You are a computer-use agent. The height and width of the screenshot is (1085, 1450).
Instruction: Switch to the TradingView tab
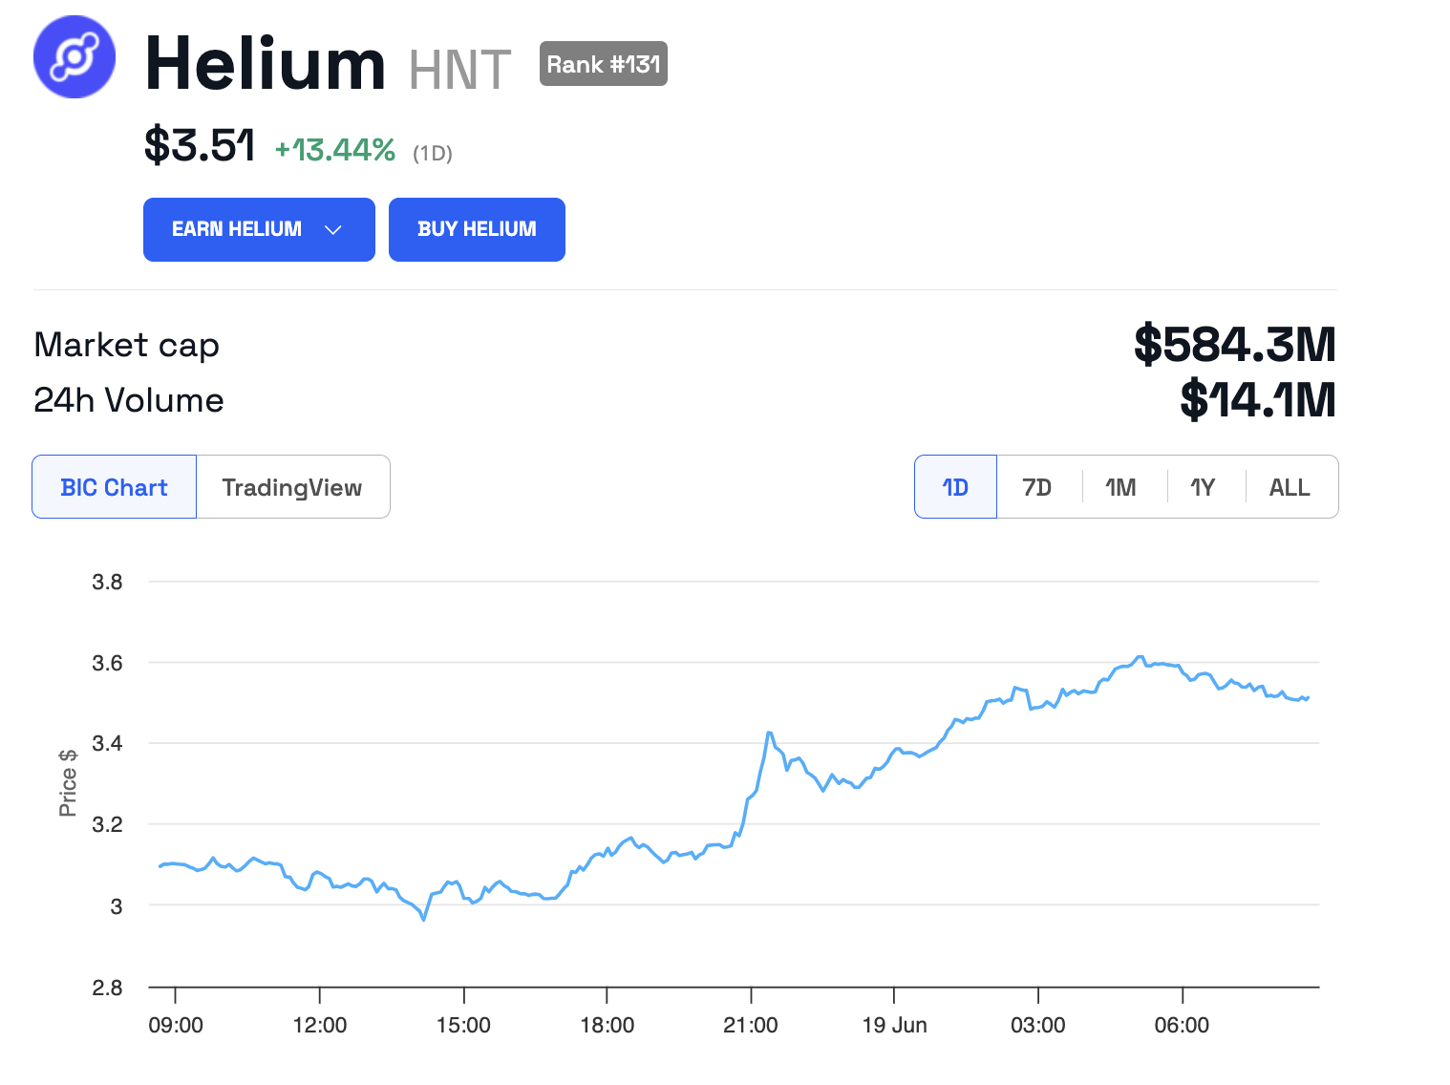[292, 487]
